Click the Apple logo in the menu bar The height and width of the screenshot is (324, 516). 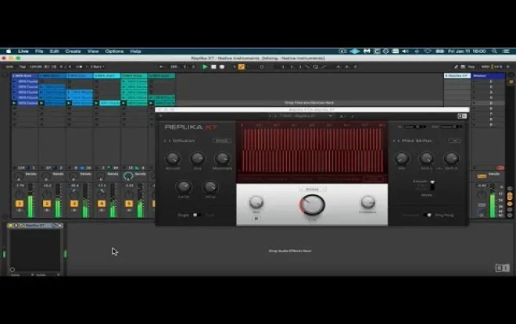[x=9, y=52]
